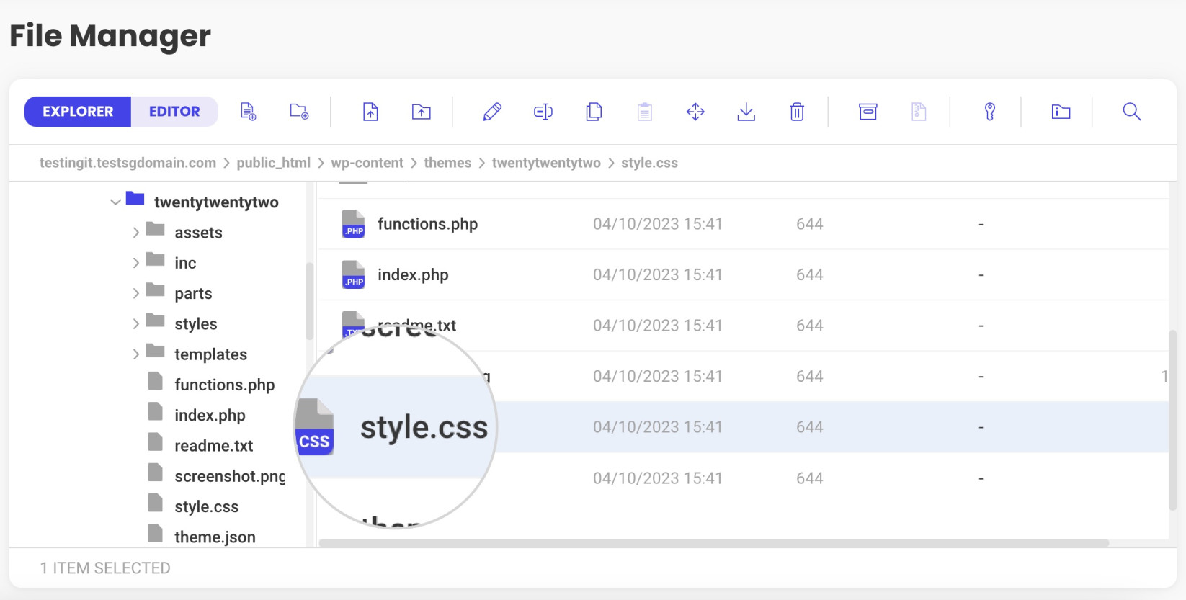This screenshot has height=600, width=1186.
Task: Click style.css breadcrumb item
Action: [649, 163]
